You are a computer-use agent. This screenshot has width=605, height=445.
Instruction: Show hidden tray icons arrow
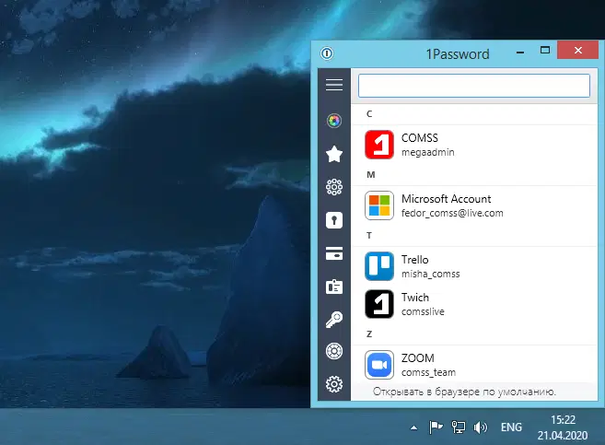click(413, 427)
